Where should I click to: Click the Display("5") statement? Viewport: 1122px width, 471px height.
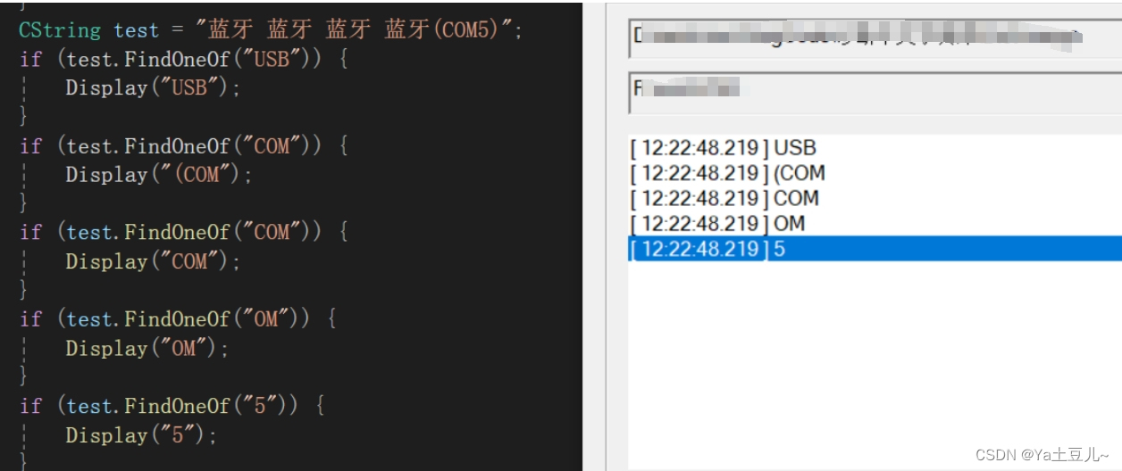click(x=142, y=435)
